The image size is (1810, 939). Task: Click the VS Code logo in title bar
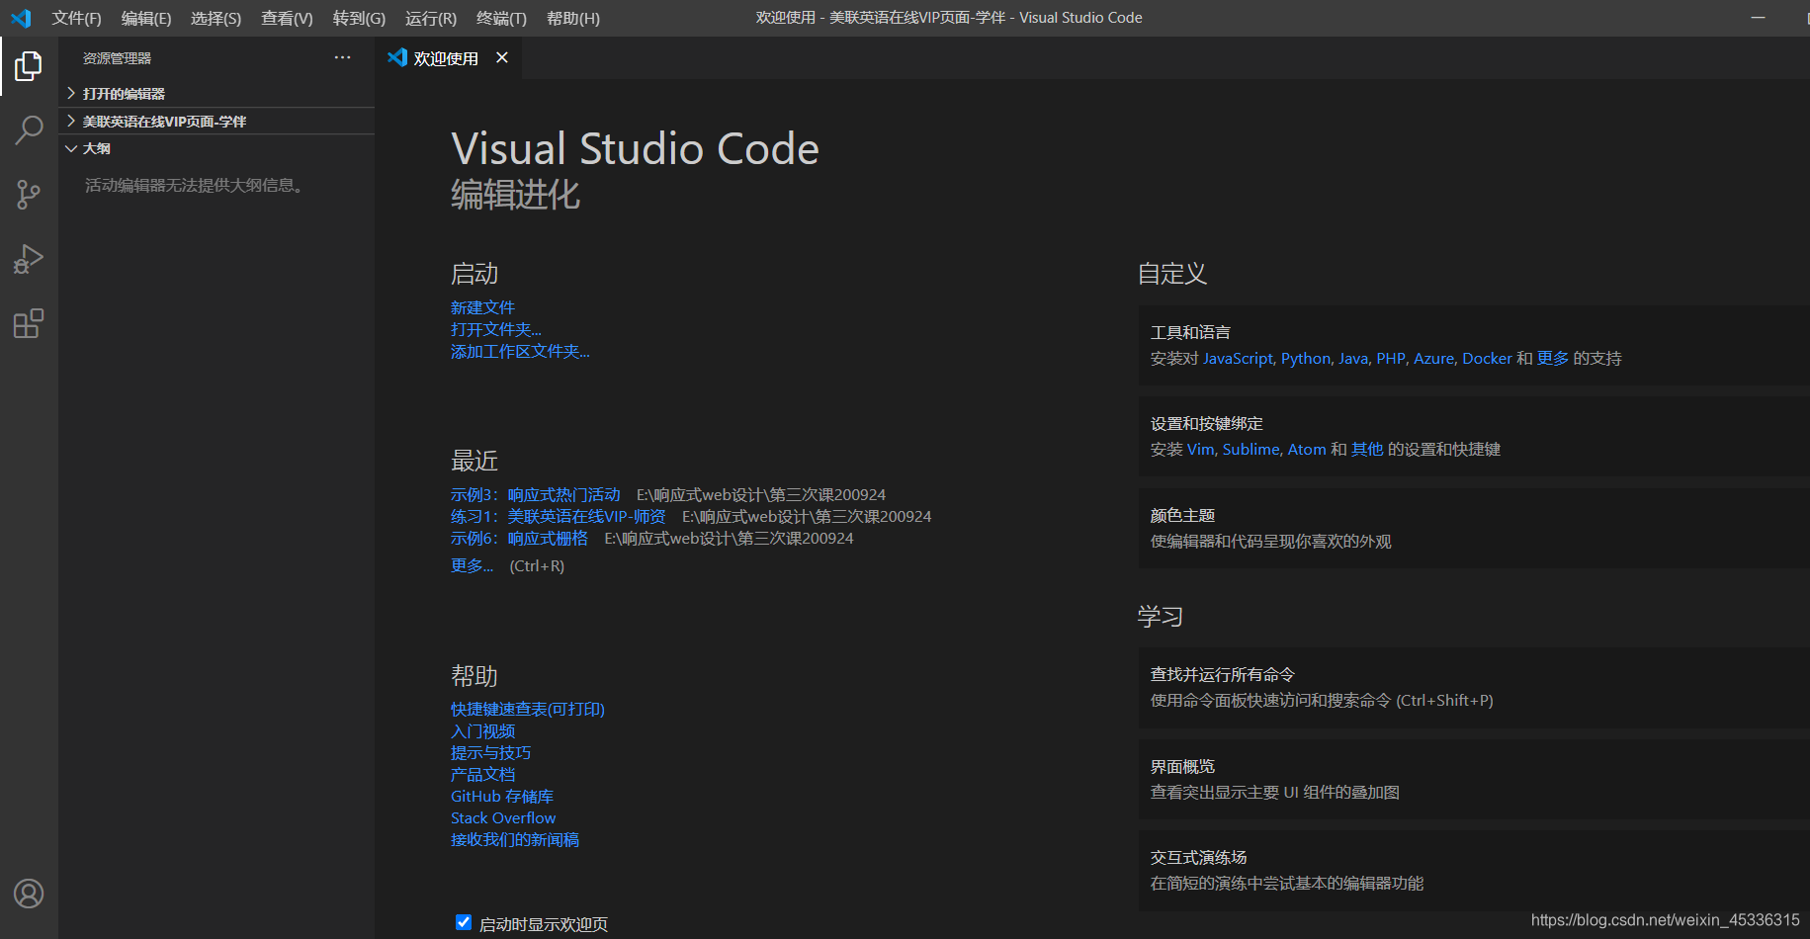tap(21, 18)
